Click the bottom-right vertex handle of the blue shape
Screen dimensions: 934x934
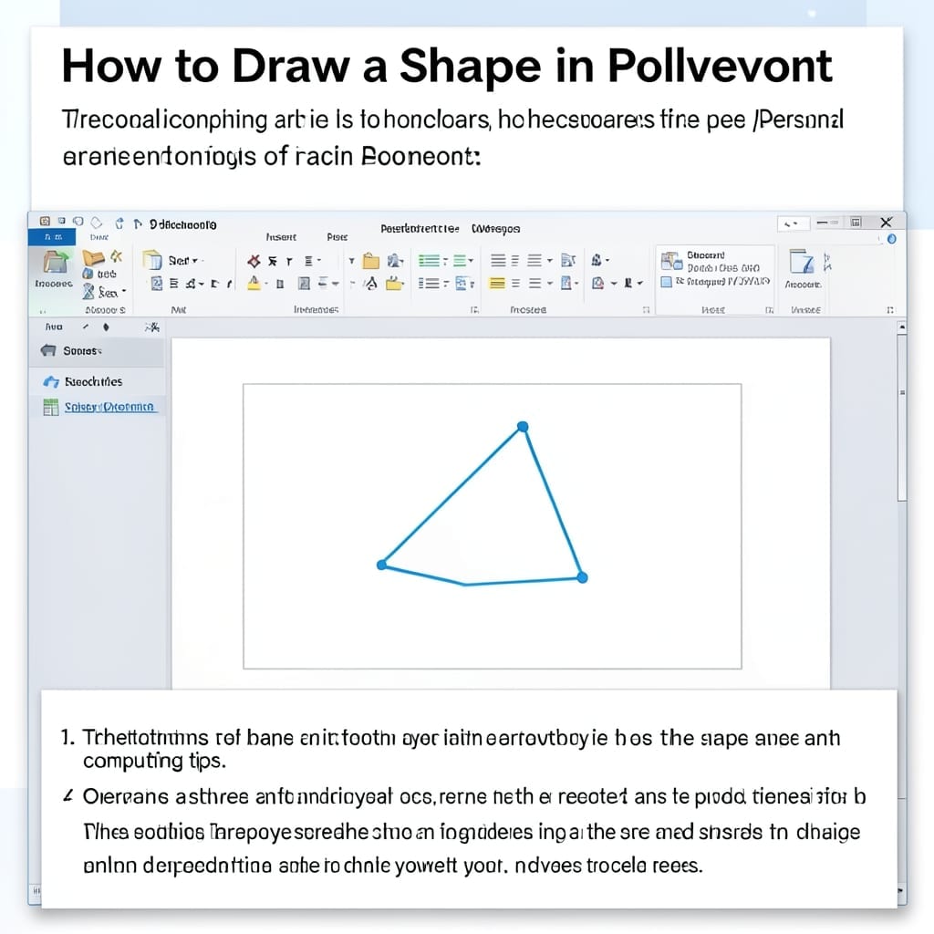tap(583, 577)
